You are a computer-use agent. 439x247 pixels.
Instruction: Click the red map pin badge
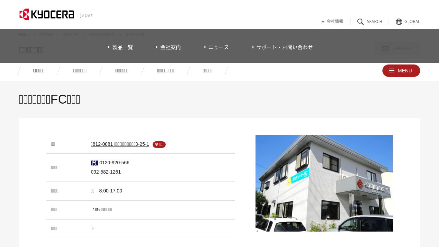(159, 145)
